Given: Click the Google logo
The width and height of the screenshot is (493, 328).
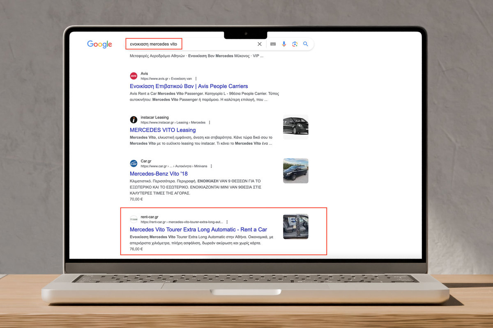Looking at the screenshot, I should pos(99,44).
